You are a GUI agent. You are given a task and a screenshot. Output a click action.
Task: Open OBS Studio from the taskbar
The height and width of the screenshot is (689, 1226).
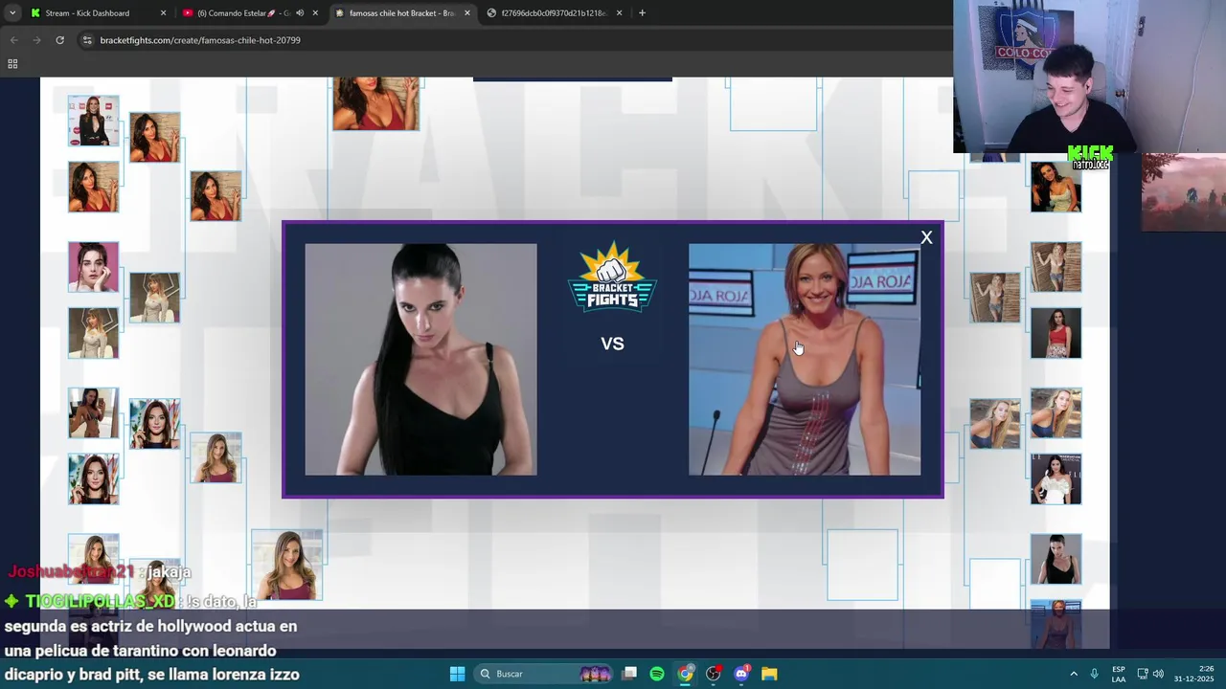[x=713, y=674]
